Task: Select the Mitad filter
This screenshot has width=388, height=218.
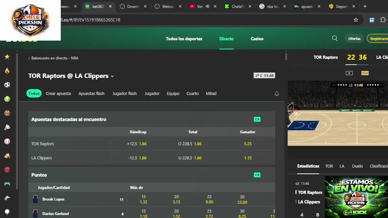Action: pos(211,94)
